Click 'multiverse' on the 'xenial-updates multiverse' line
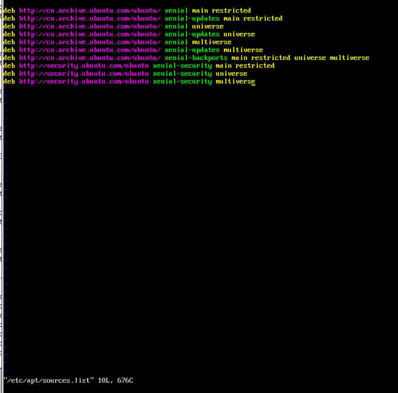 coord(243,50)
